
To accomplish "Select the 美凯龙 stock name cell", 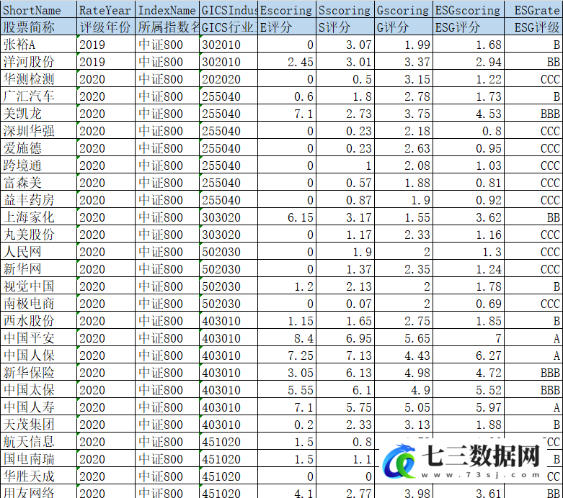I will (38, 113).
